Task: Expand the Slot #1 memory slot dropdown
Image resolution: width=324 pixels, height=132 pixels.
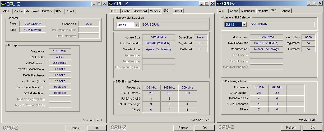Action: tap(136, 25)
